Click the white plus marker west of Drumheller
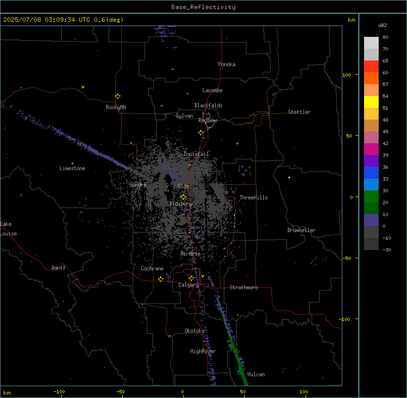This screenshot has width=407, height=398. pyautogui.click(x=289, y=177)
